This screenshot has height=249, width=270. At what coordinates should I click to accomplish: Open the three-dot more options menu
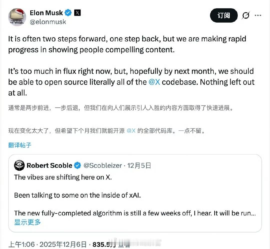[258, 16]
